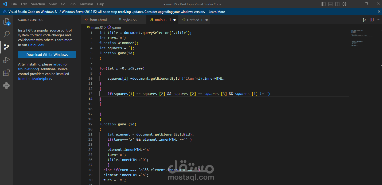Open Run and Debug view icon
The height and width of the screenshot is (185, 382).
click(6, 60)
